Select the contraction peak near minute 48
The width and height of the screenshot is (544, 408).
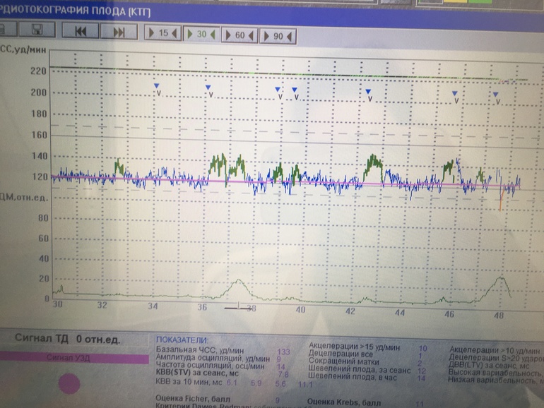point(501,279)
